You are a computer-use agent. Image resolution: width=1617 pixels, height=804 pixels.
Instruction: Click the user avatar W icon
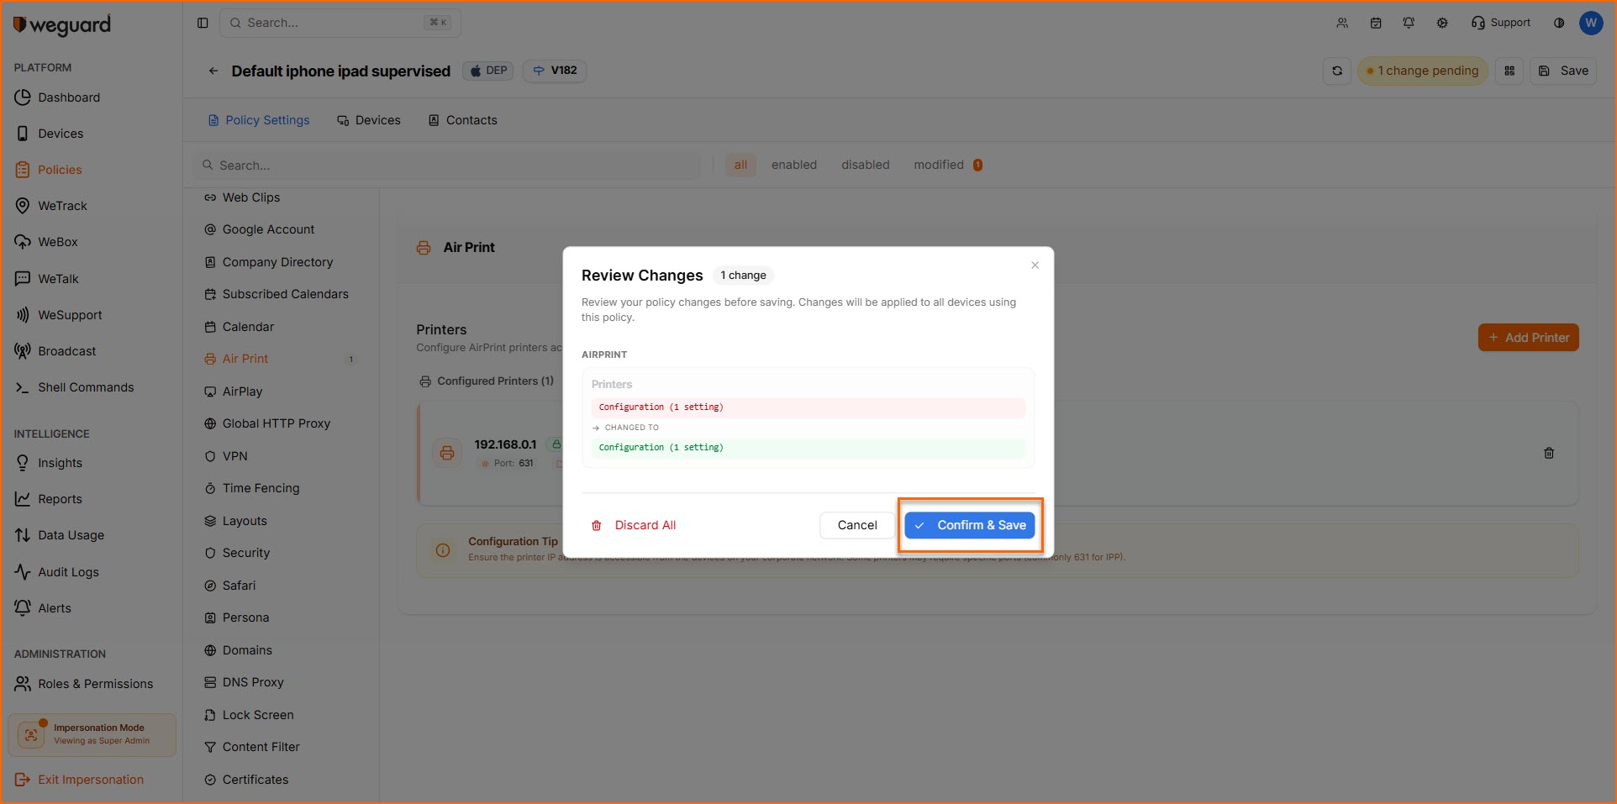pyautogui.click(x=1590, y=23)
